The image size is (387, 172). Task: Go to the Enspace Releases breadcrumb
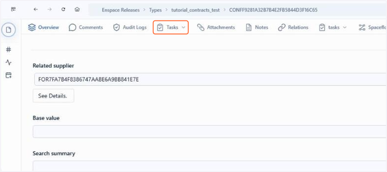tap(121, 10)
